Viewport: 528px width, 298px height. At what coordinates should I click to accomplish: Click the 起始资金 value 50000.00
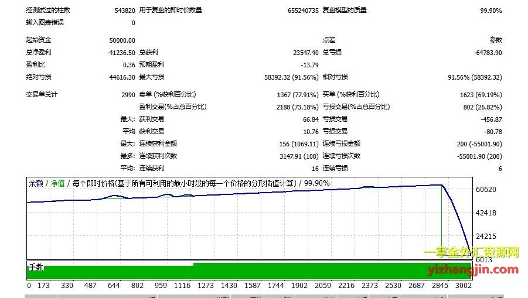122,40
